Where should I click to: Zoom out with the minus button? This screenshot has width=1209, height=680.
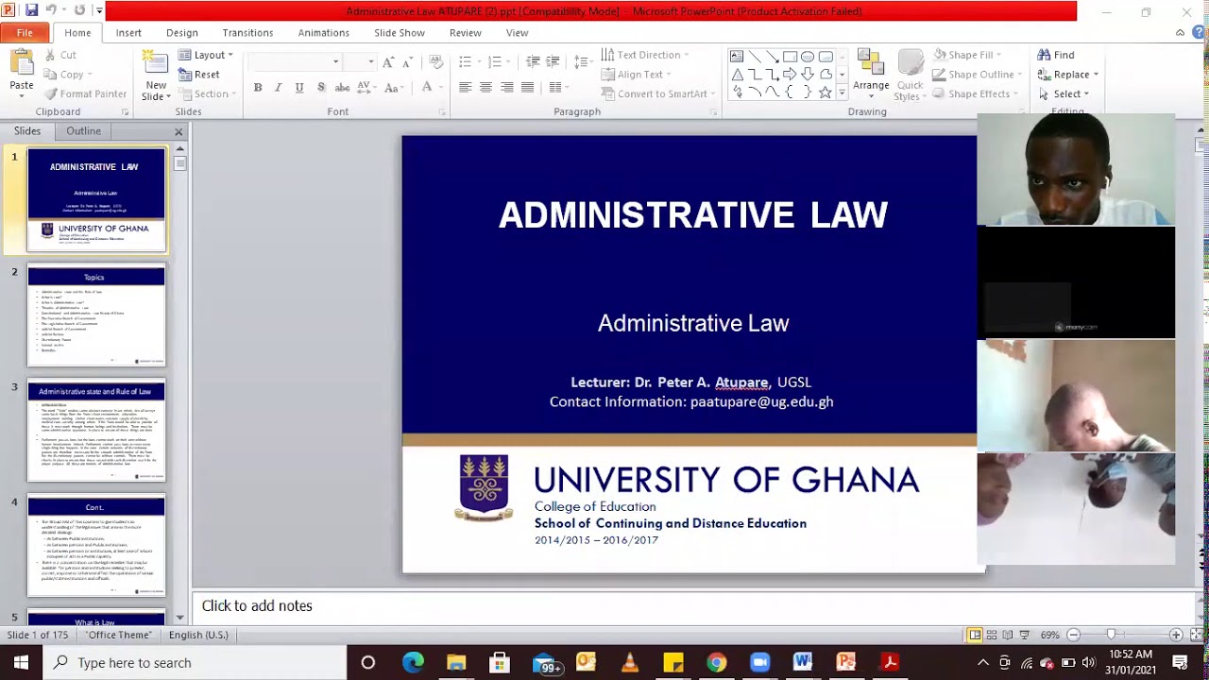point(1073,635)
